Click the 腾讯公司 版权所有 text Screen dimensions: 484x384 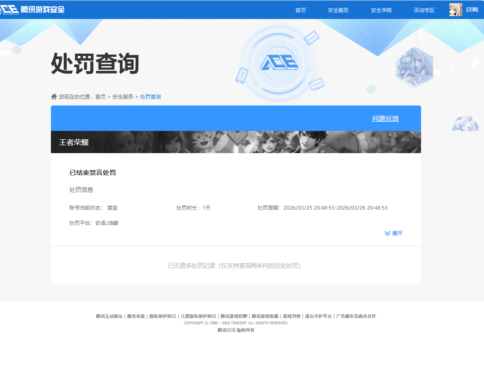click(236, 330)
